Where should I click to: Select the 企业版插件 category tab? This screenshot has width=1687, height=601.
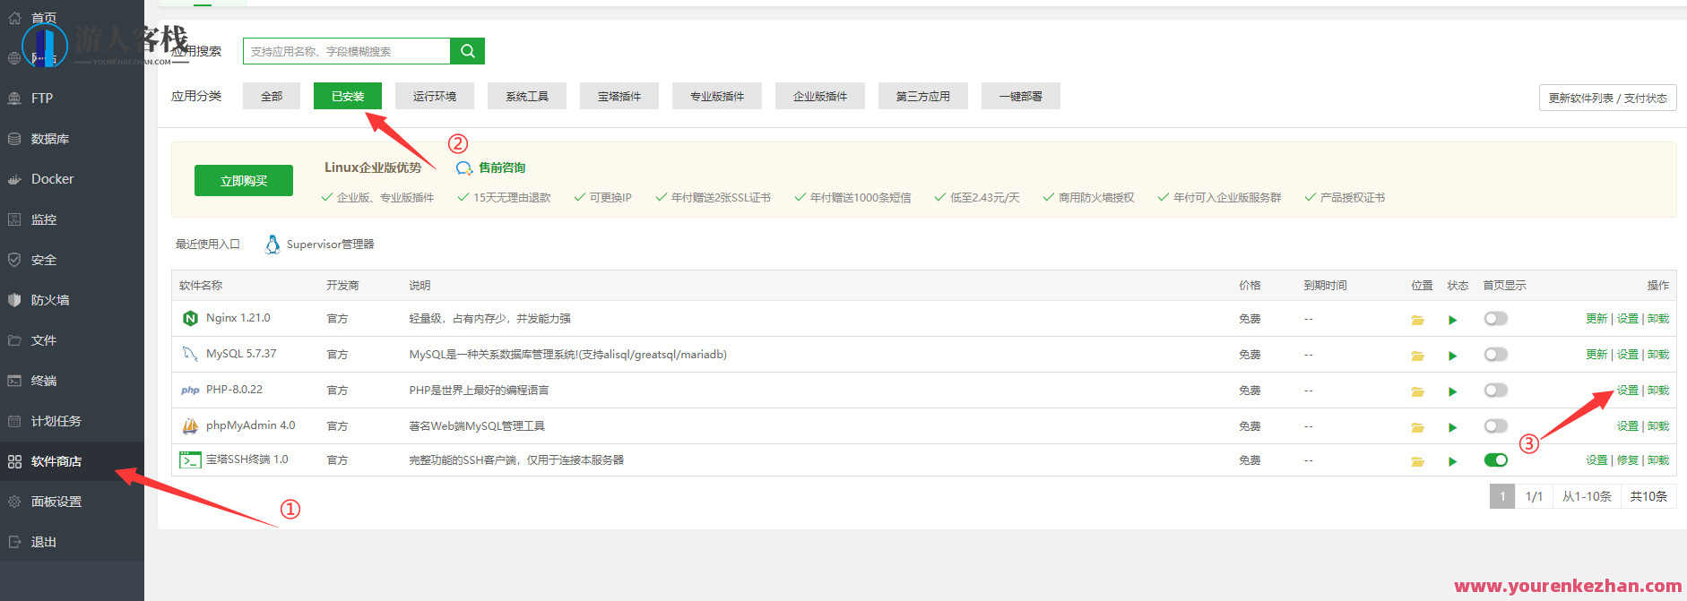[820, 96]
